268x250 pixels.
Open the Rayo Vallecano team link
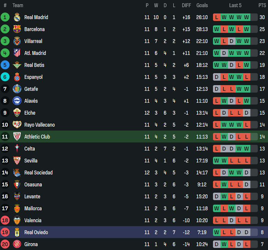[40, 125]
